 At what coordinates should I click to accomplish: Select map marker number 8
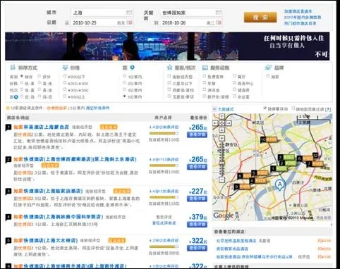(244, 175)
